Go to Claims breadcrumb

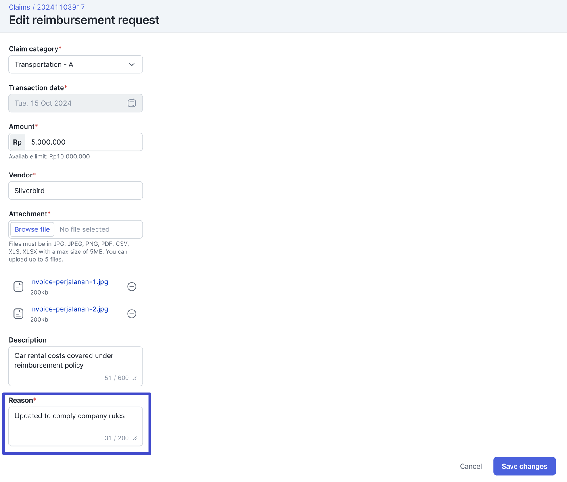pos(19,7)
